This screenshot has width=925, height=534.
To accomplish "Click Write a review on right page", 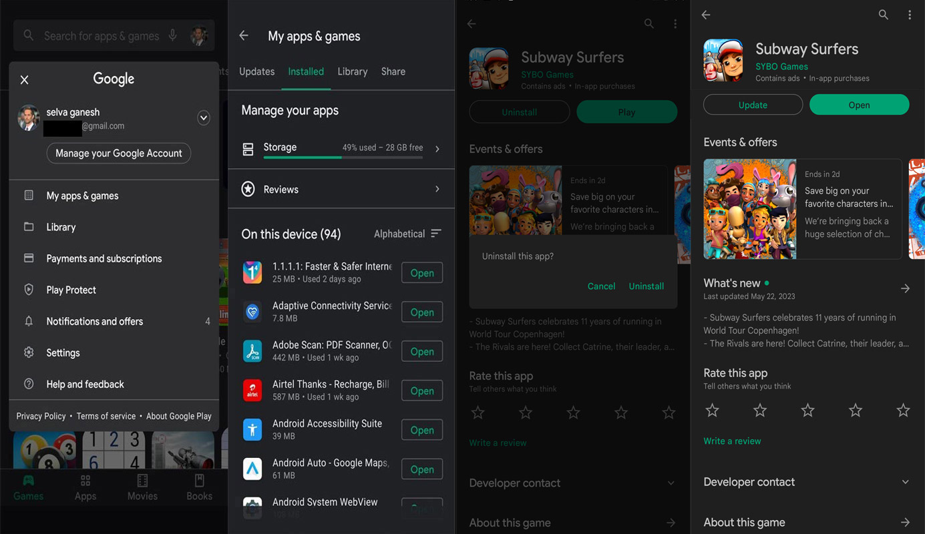I will [x=732, y=441].
